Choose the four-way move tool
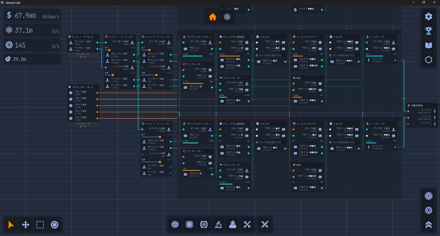This screenshot has height=236, width=440. pos(26,225)
